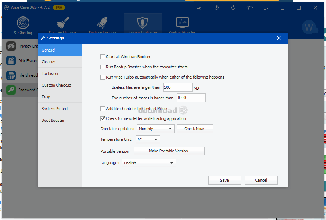Viewport: 326px width, 220px height.
Task: Click the refresh icon in title bar
Action: tap(233, 8)
